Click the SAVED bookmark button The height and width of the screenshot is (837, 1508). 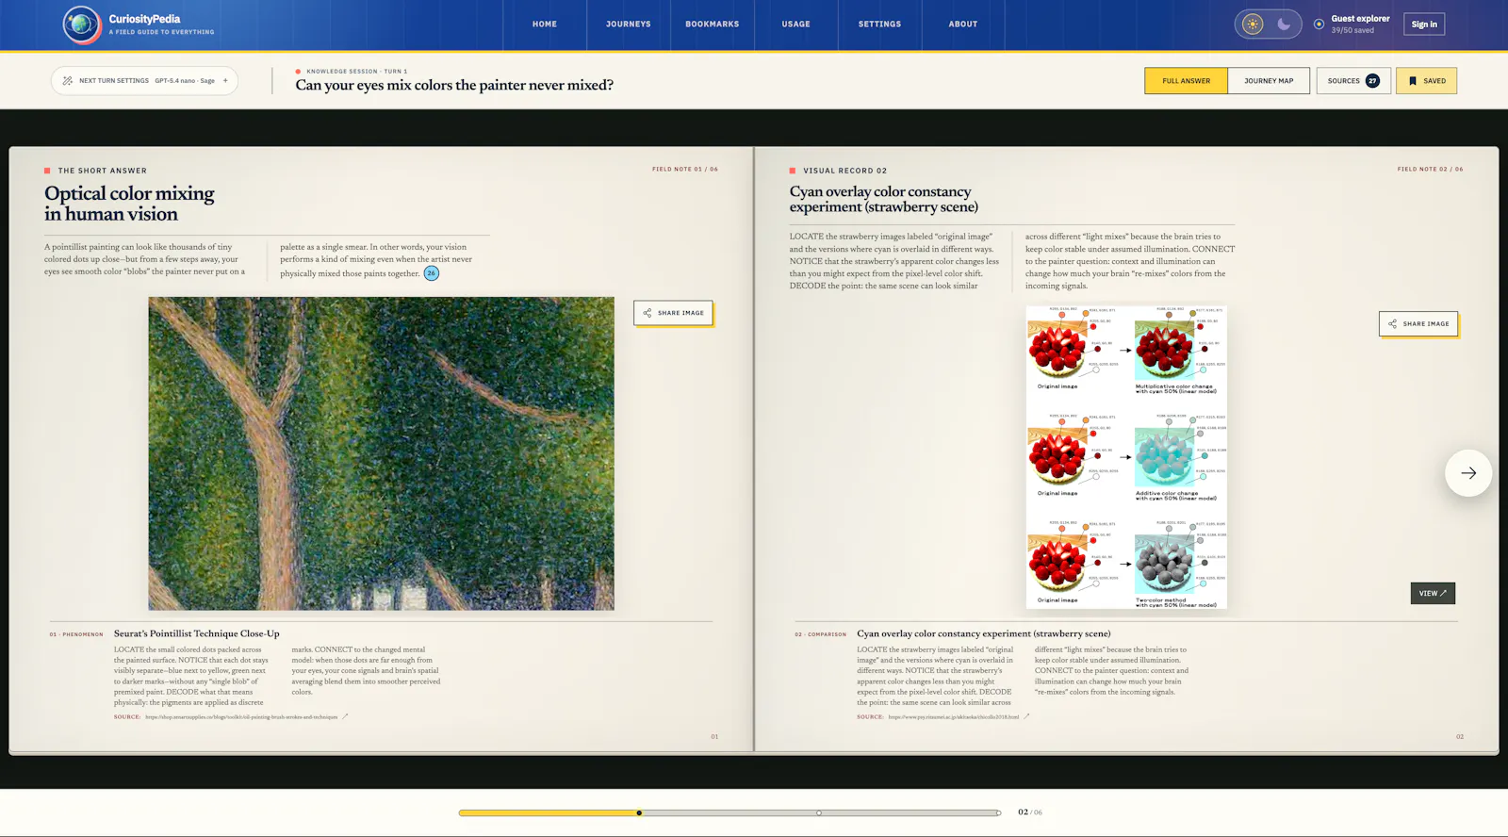(1427, 81)
